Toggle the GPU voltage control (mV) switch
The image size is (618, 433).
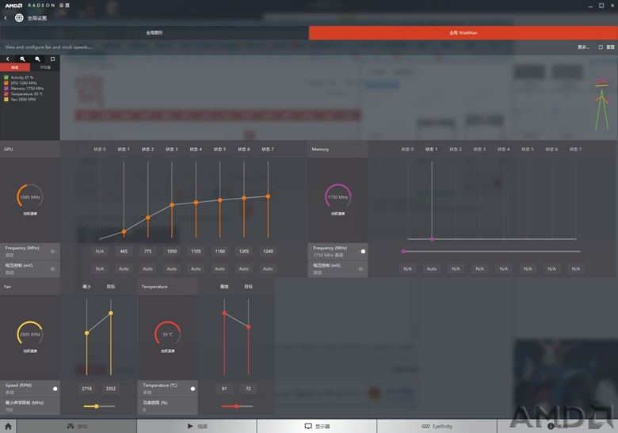53,269
